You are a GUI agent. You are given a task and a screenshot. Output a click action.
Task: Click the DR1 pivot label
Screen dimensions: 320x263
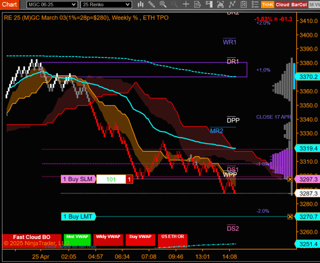pos(232,61)
